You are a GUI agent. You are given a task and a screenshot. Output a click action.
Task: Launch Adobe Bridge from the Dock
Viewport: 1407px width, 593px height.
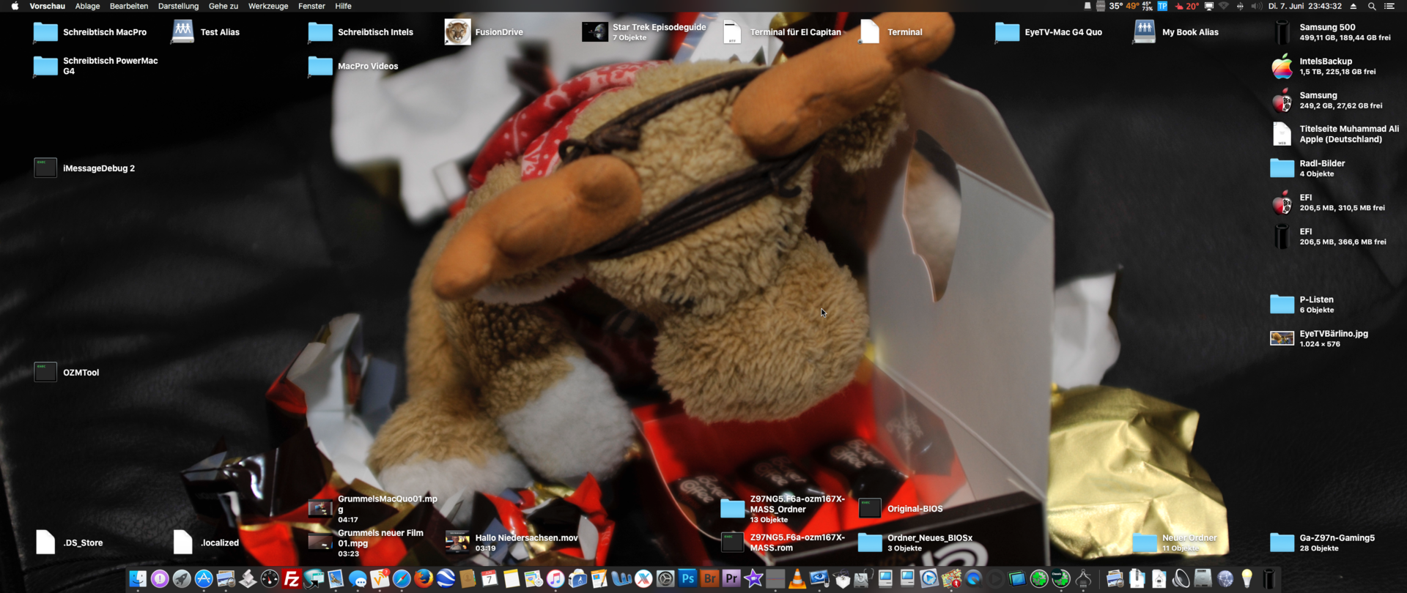pos(709,579)
